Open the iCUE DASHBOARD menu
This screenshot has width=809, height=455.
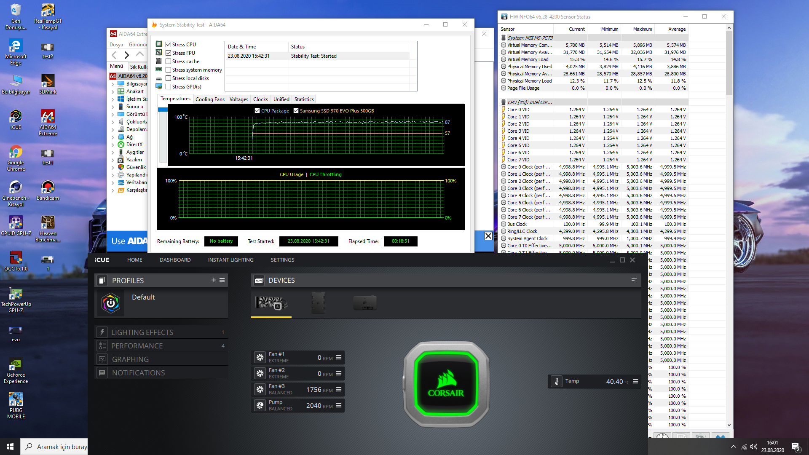point(175,260)
